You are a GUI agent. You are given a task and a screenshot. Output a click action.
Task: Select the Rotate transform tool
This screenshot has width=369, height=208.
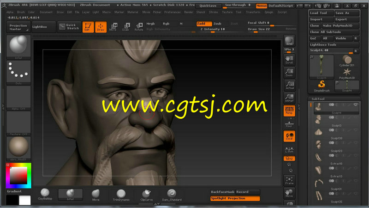coord(139,27)
